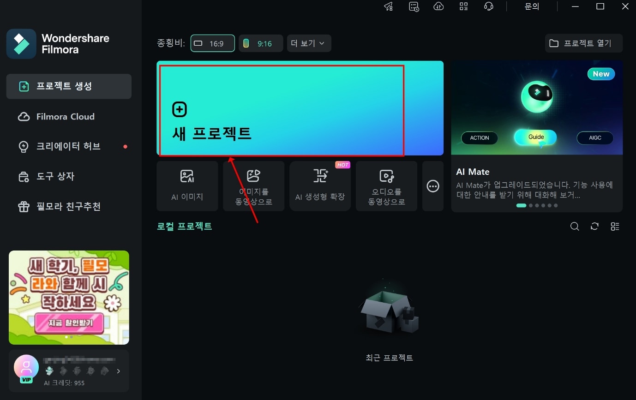
Task: Launch AI 이미지 tool
Action: 187,186
